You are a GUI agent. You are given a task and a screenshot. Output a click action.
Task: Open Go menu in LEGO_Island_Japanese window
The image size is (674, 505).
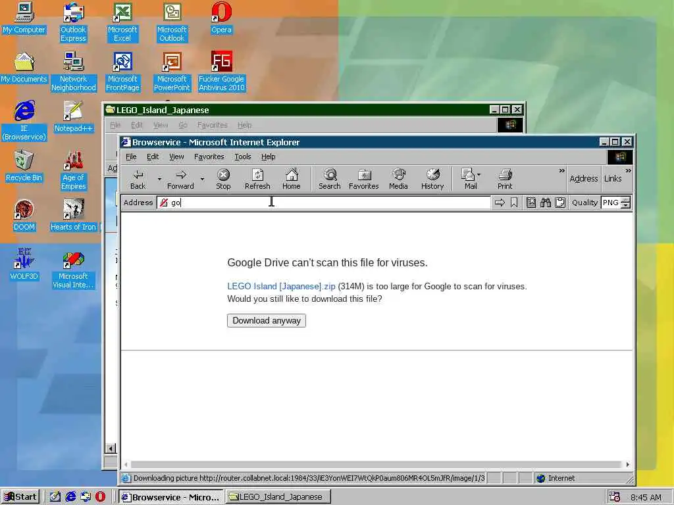(x=183, y=125)
